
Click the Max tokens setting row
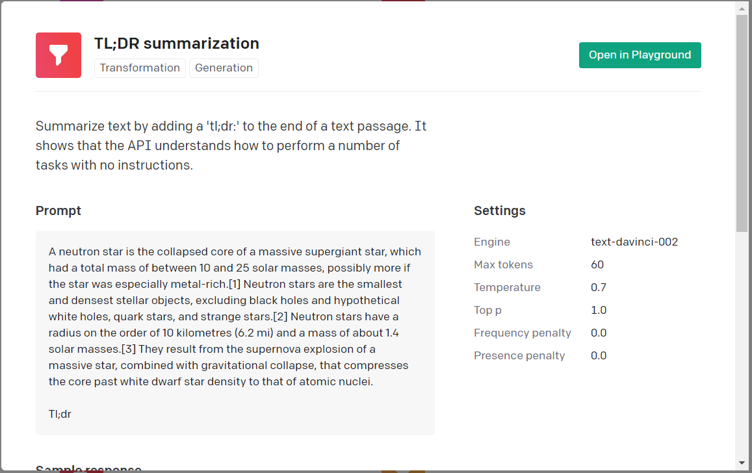coord(539,264)
